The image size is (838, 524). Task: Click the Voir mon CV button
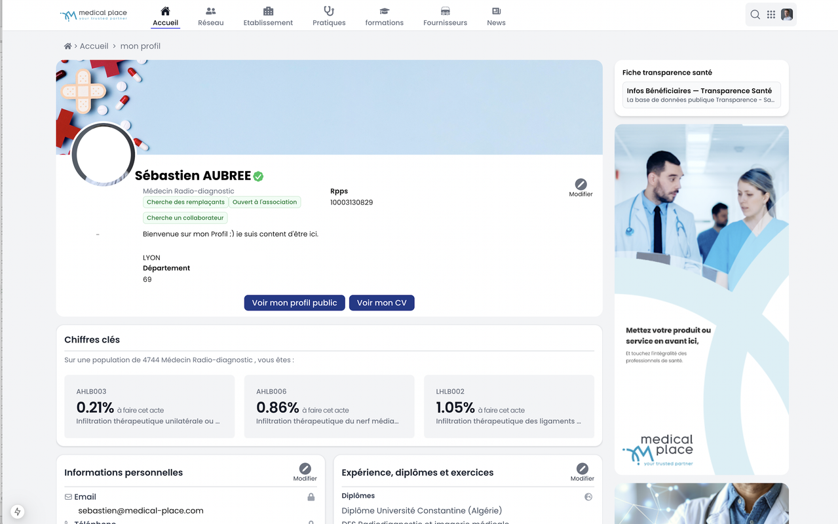[x=382, y=303]
